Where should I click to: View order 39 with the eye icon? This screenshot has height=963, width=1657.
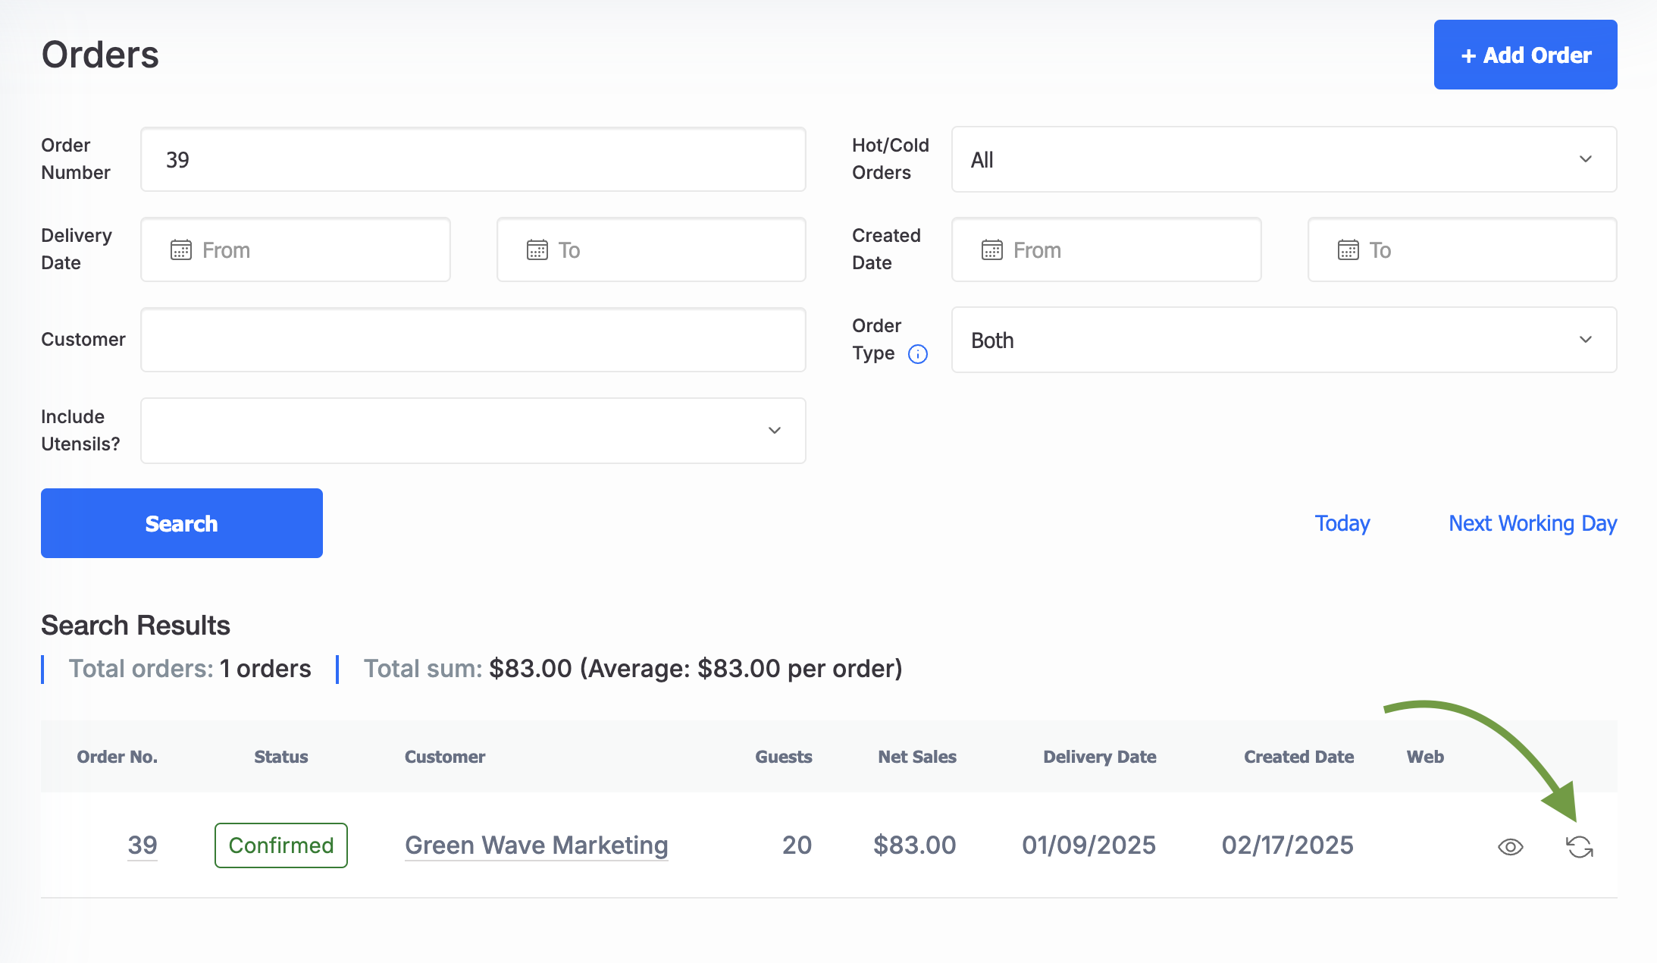(1511, 847)
